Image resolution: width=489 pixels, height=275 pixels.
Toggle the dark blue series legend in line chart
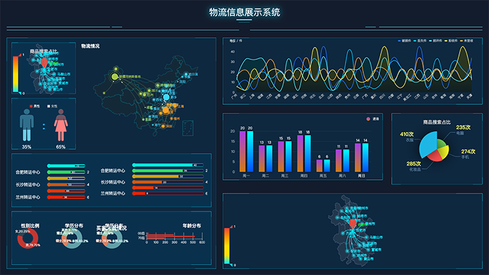pos(404,41)
